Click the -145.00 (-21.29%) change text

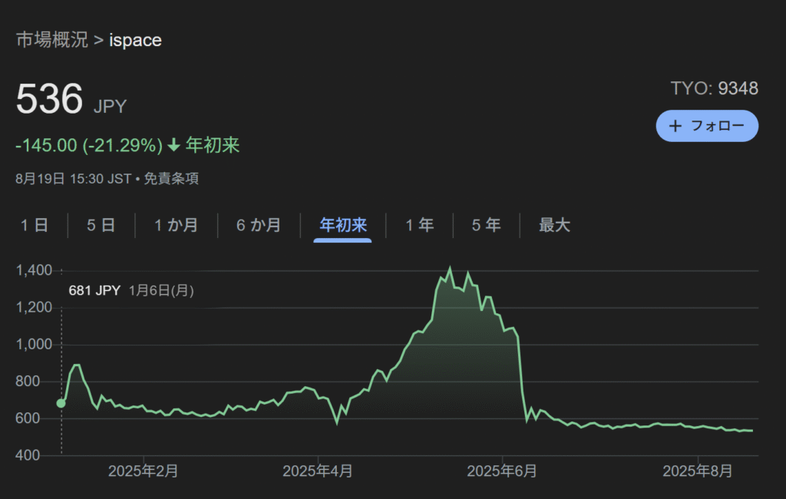[89, 145]
